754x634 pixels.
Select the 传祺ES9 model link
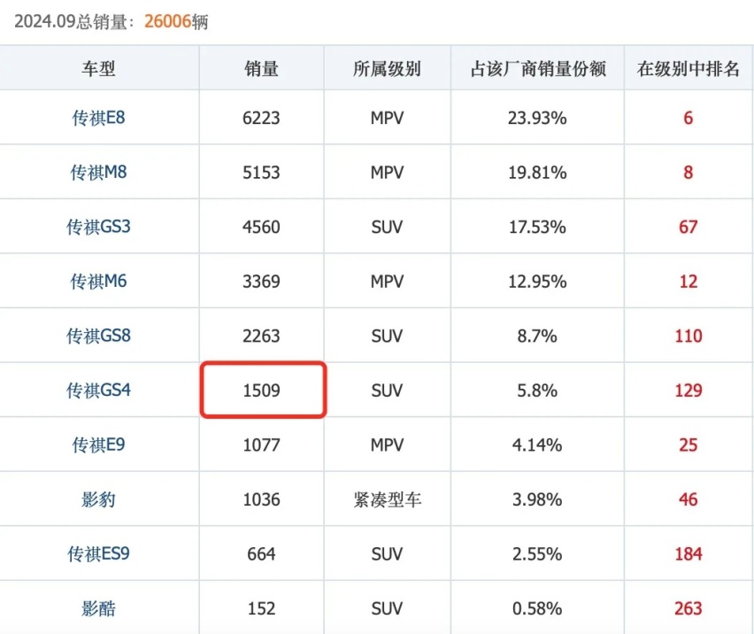(x=98, y=553)
